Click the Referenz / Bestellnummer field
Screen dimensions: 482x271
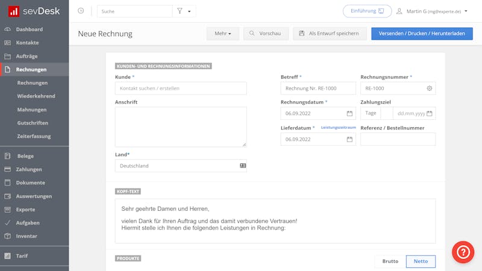398,139
